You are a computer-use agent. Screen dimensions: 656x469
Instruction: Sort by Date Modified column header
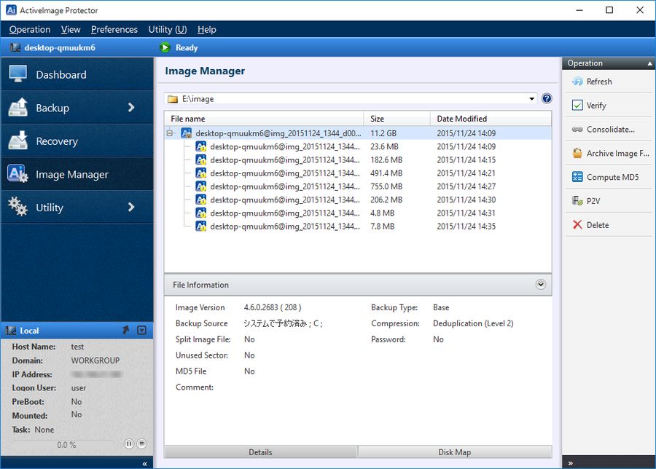coord(491,119)
